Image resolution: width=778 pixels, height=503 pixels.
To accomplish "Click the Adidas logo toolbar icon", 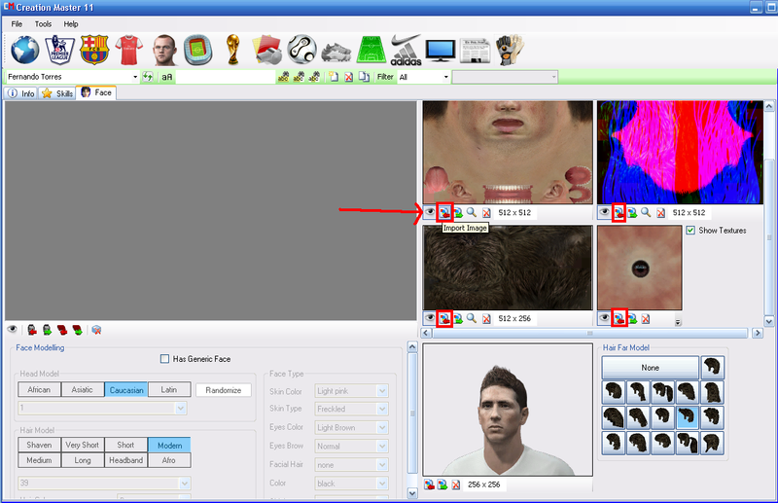I will (406, 49).
